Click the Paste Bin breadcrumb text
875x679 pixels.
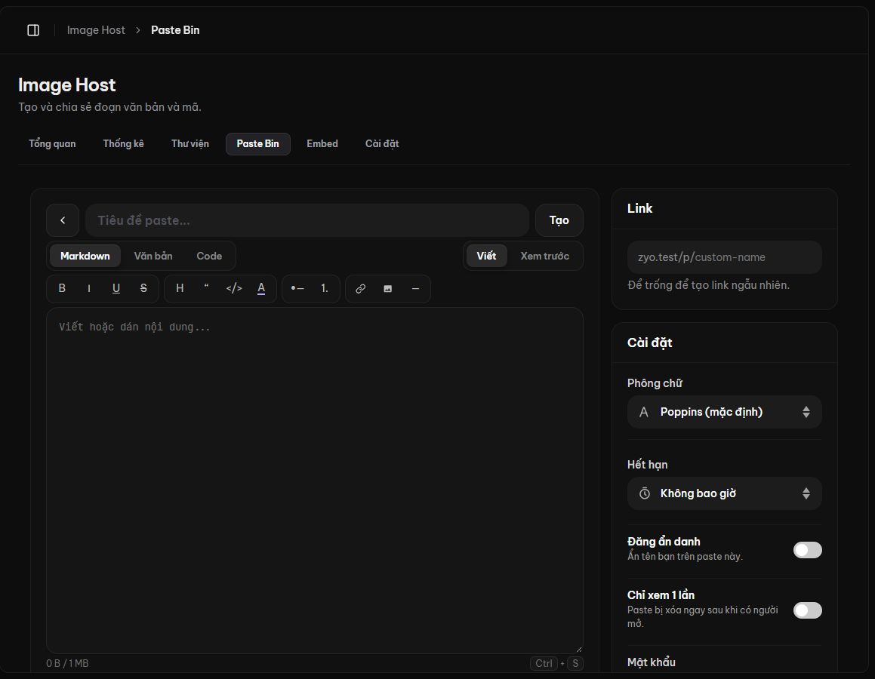175,30
